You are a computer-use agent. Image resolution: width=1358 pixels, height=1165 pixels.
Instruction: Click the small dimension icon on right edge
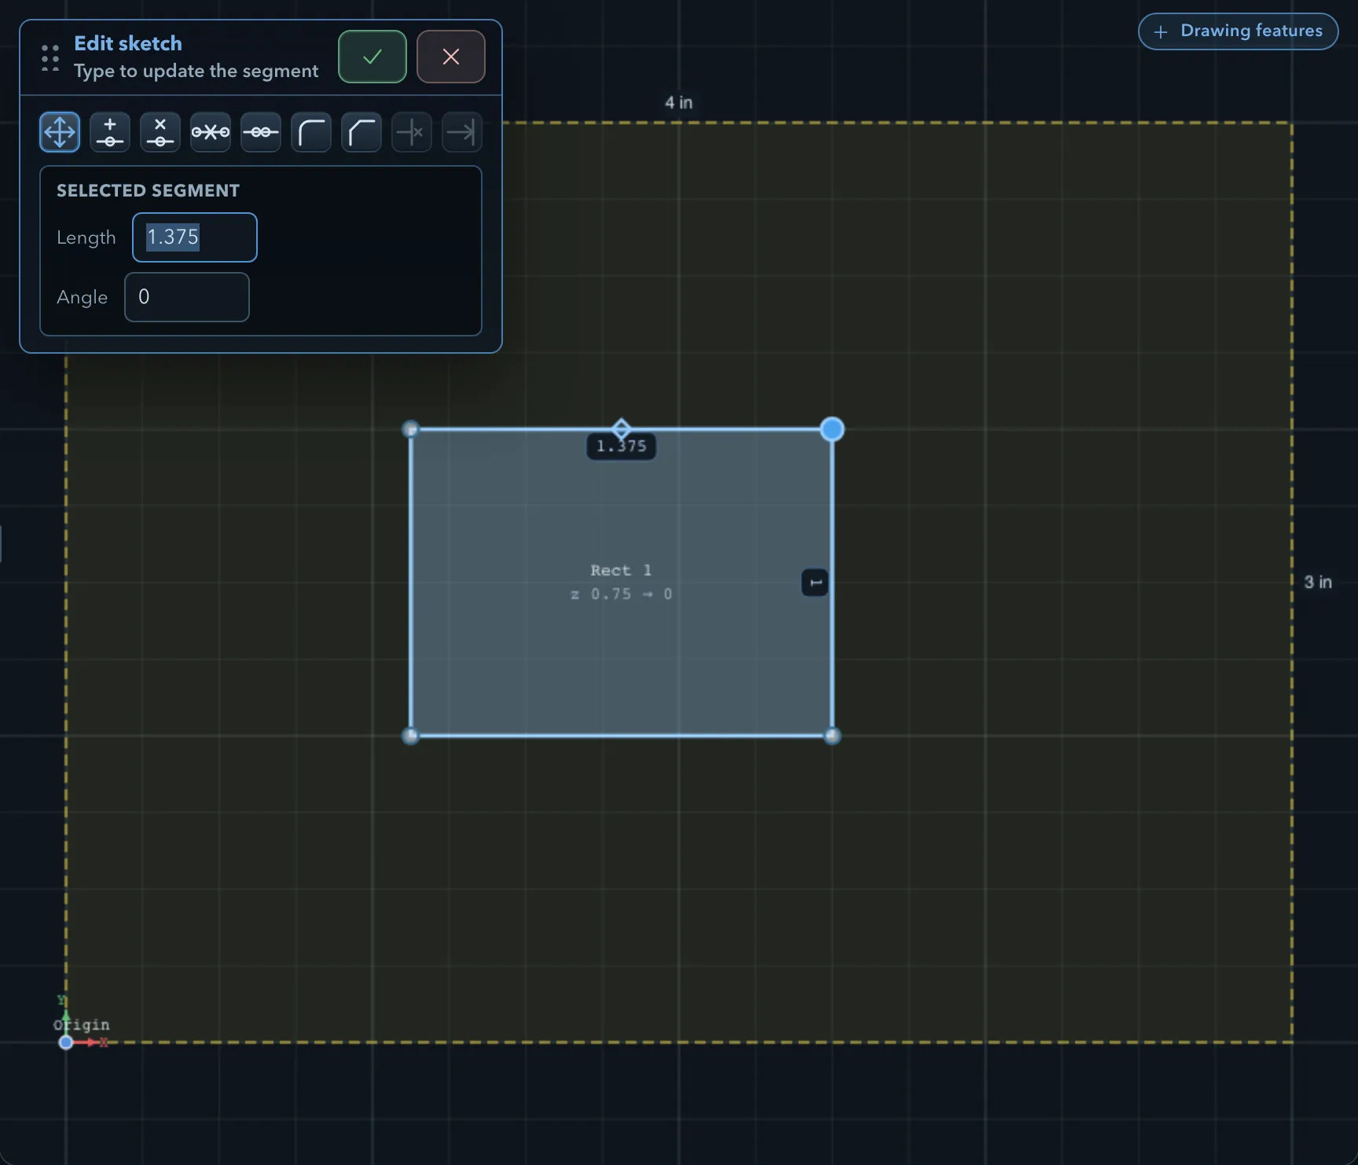(815, 582)
